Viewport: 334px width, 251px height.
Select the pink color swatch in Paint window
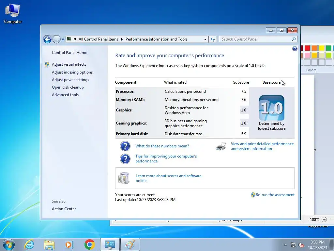coord(307,55)
